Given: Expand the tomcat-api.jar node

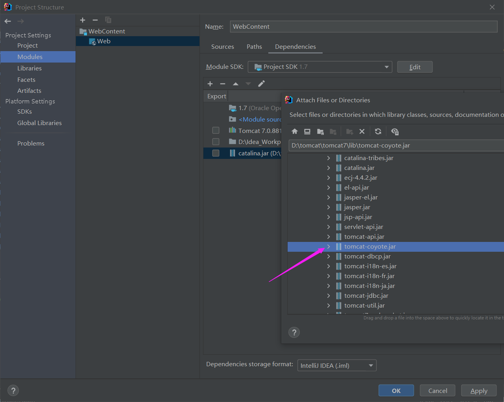Looking at the screenshot, I should pyautogui.click(x=329, y=237).
